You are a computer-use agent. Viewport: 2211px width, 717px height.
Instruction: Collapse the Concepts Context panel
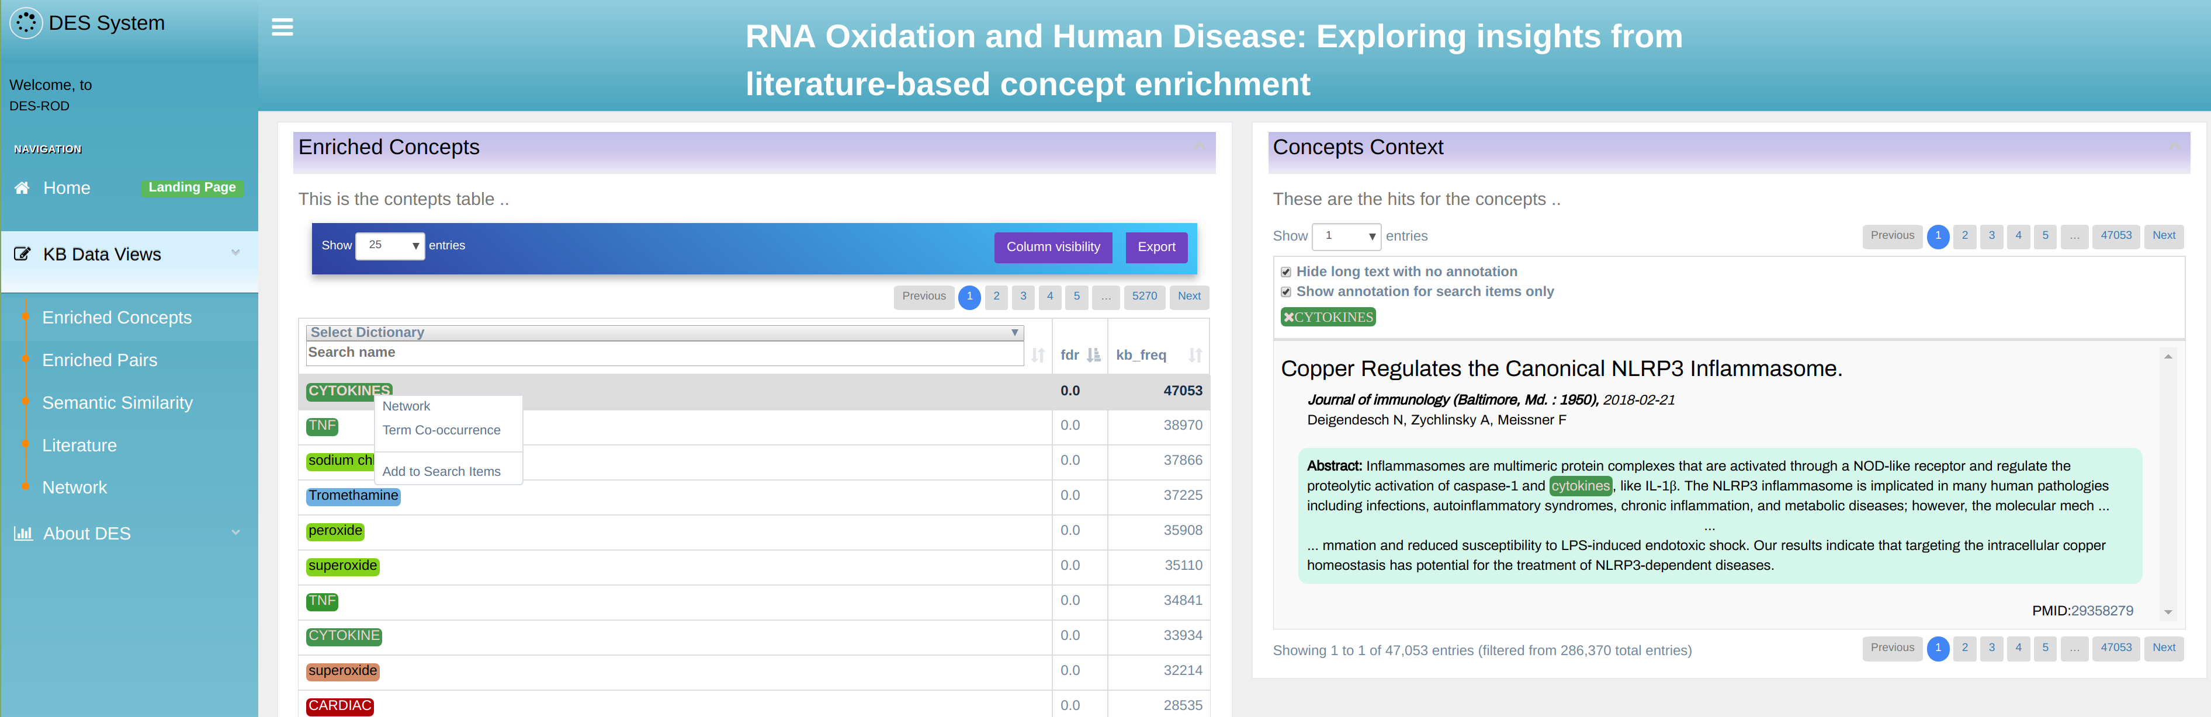[2175, 147]
